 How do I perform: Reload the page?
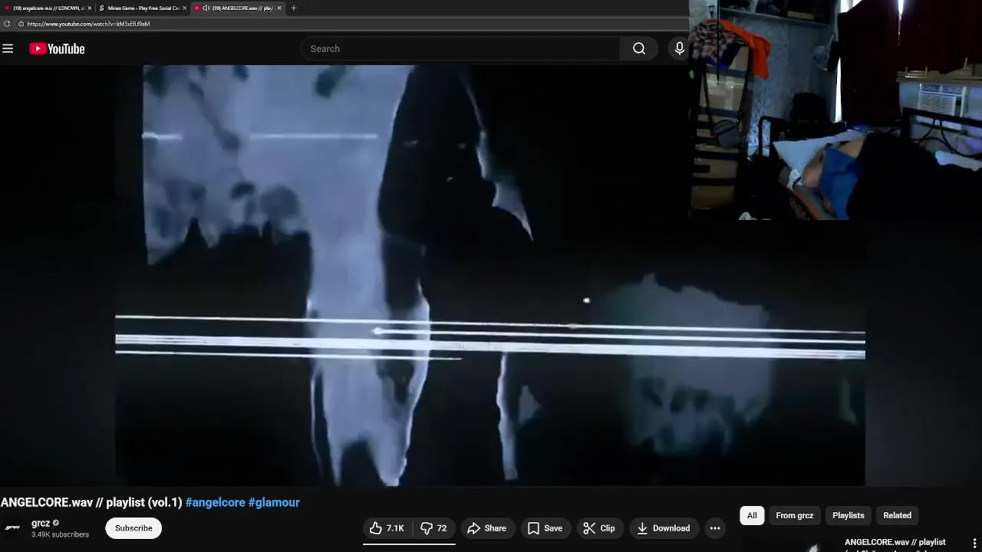pyautogui.click(x=7, y=24)
